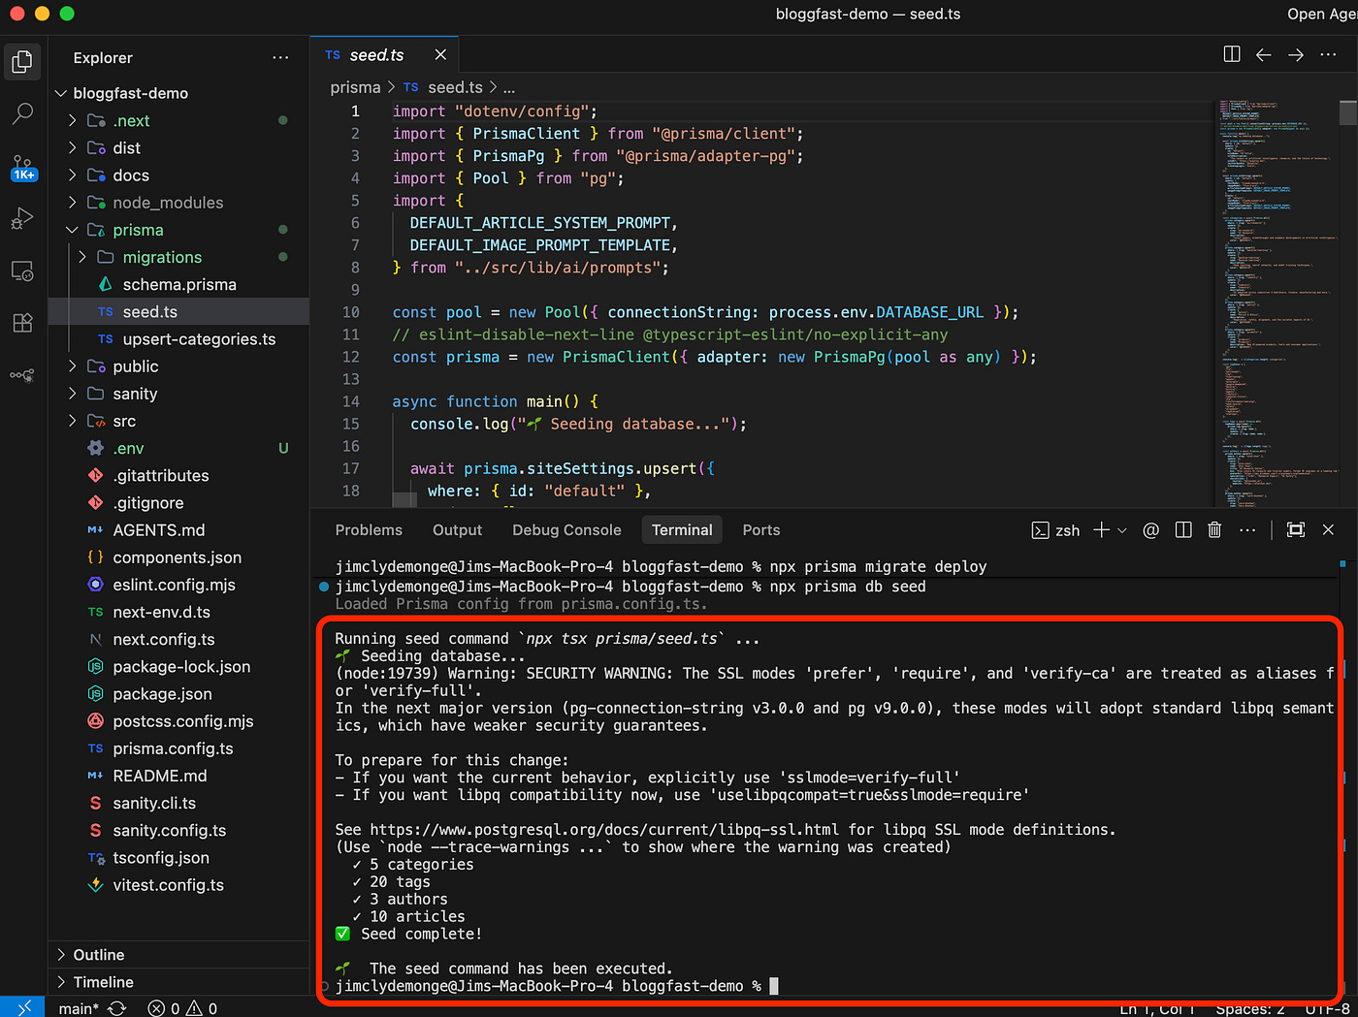Split the editor right
Screen dimensions: 1358x1017
(x=1232, y=54)
